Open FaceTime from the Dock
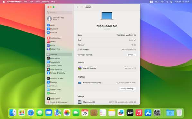 click(76, 113)
